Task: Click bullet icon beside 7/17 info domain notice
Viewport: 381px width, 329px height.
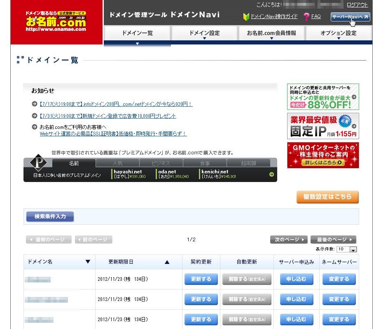Action: tap(35, 104)
